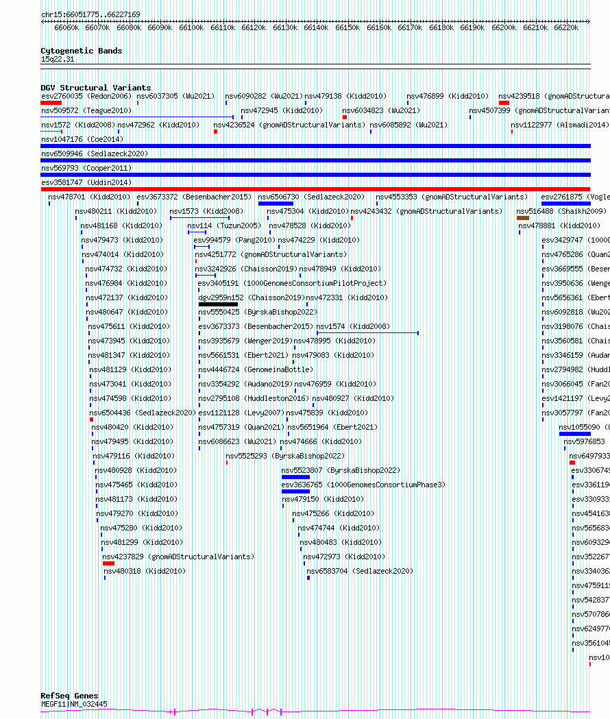Click nsv1572 (Kidd2008) label
This screenshot has height=719, width=610.
click(78, 124)
